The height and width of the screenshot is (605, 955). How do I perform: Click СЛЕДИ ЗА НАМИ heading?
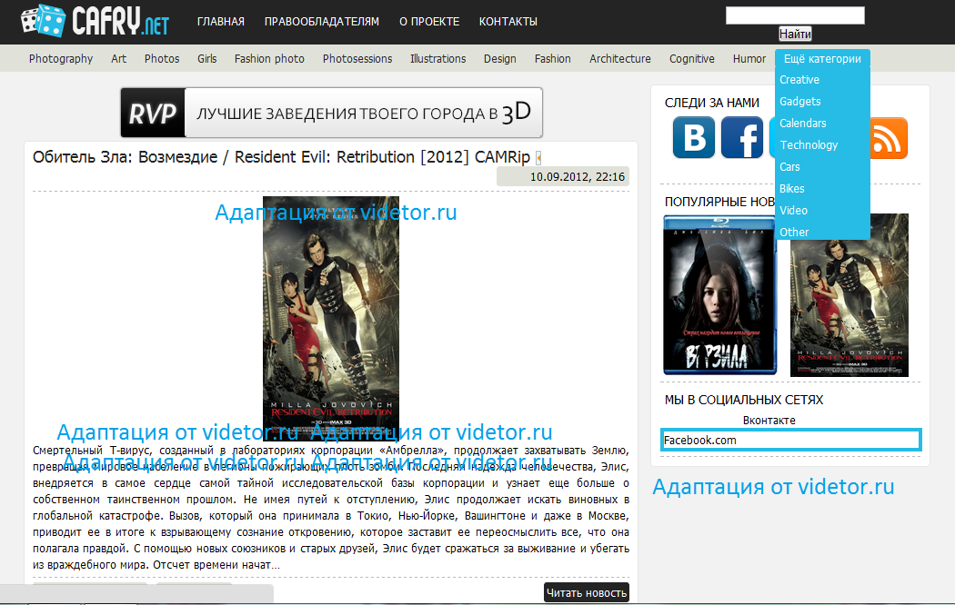coord(712,103)
